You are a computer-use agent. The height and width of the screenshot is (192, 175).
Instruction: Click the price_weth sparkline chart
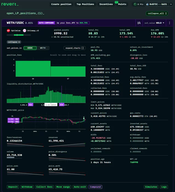(x=67, y=173)
